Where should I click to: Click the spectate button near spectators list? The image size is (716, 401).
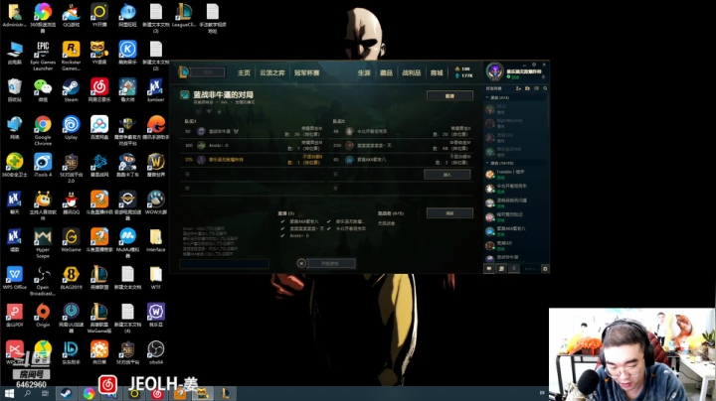tap(449, 213)
